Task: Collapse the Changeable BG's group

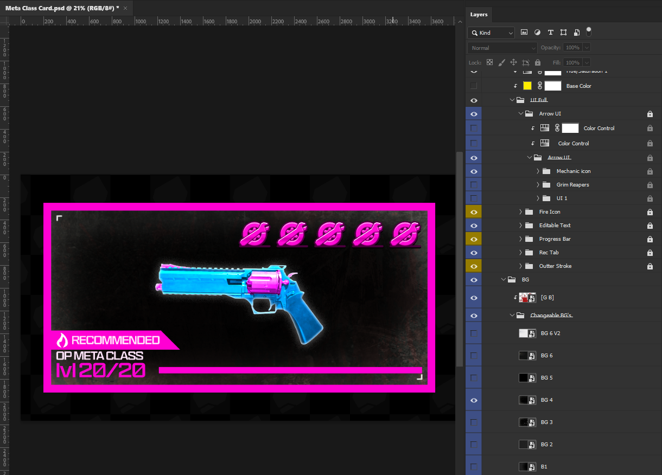Action: [x=512, y=316]
